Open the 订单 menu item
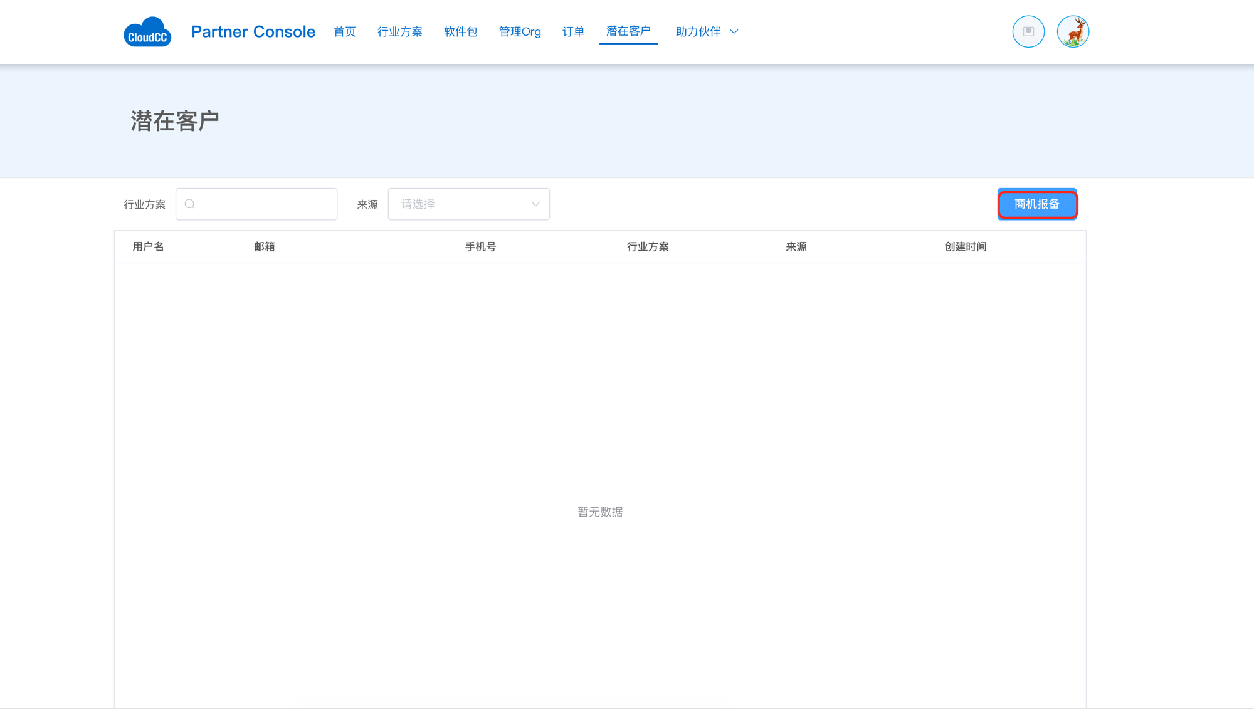The height and width of the screenshot is (709, 1254). [573, 32]
